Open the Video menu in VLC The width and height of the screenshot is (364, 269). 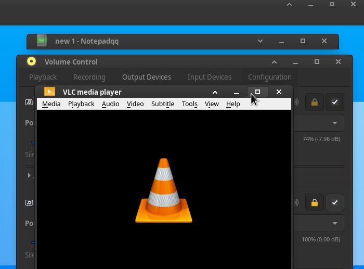coord(135,104)
